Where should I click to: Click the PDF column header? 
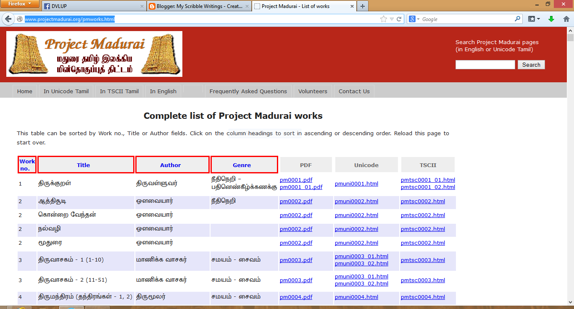306,165
